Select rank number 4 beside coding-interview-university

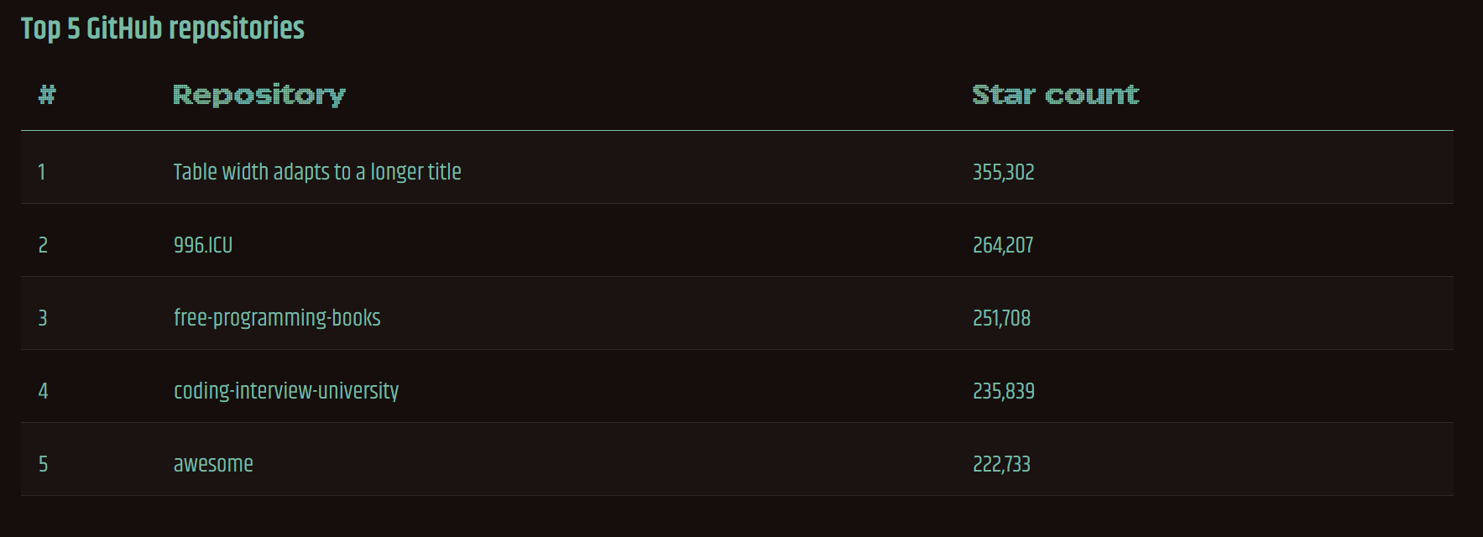43,391
